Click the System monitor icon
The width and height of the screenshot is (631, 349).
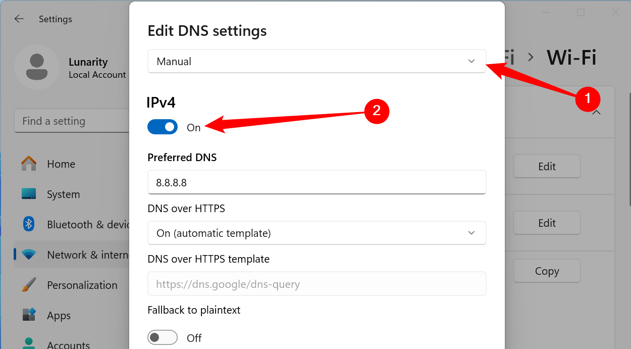tap(29, 194)
